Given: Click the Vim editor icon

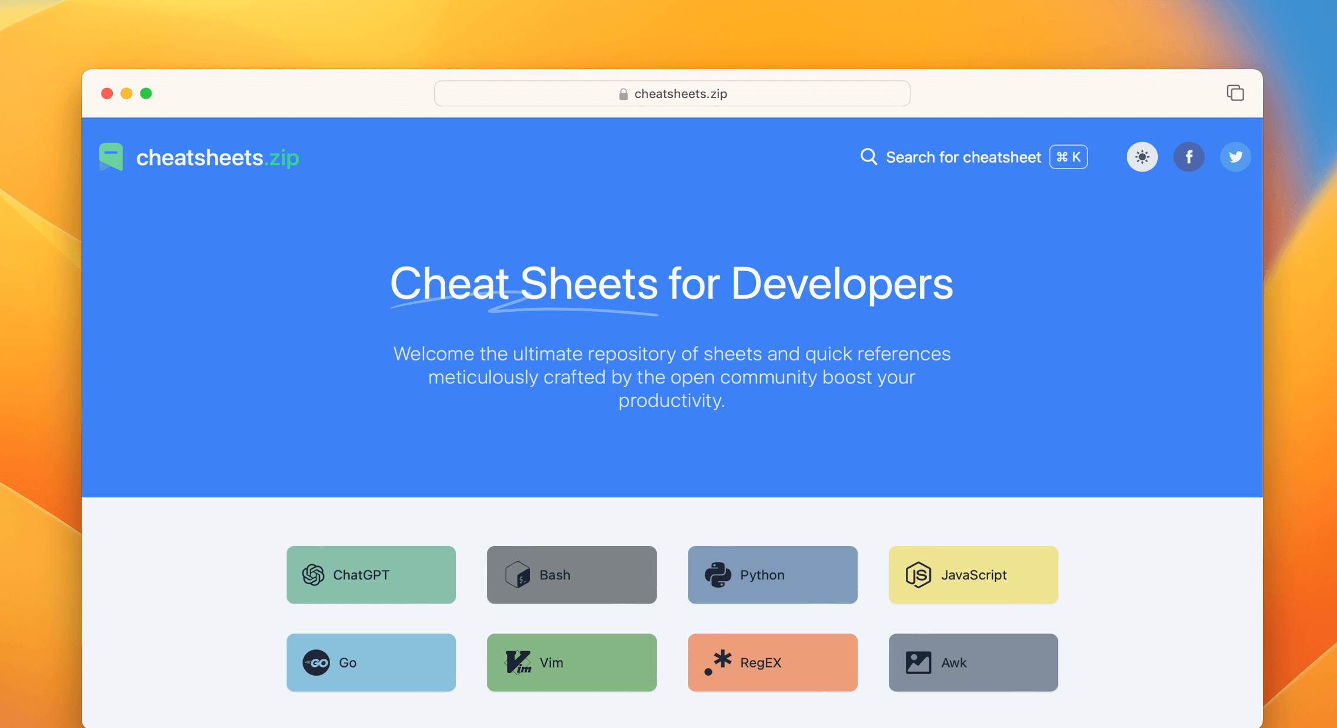Looking at the screenshot, I should pos(516,662).
